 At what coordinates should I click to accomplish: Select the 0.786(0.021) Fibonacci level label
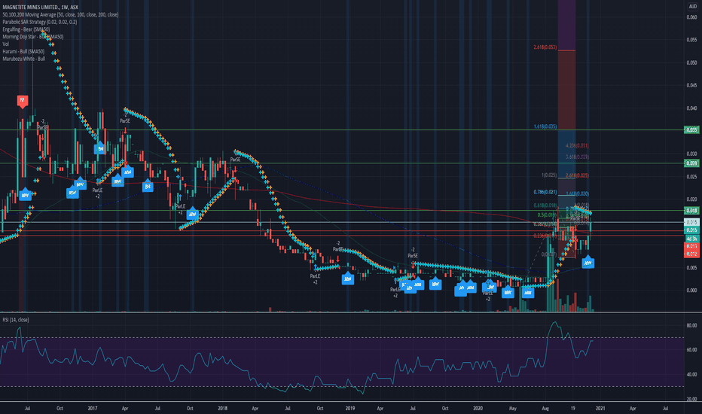(545, 192)
